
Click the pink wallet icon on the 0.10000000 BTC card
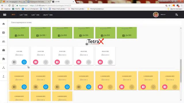100,87
